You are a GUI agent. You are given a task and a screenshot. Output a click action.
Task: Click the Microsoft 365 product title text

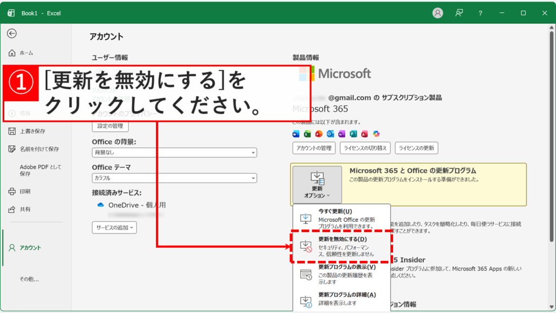click(x=320, y=109)
